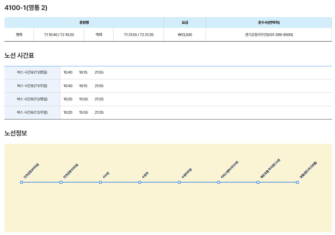Screen dimensions: 335x235
Task: Click the route title 4100-1(영통 2)
Action: [26, 8]
